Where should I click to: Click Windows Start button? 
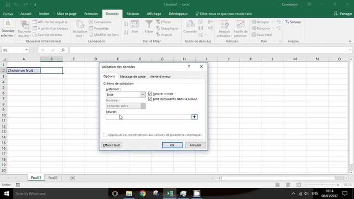click(x=6, y=193)
